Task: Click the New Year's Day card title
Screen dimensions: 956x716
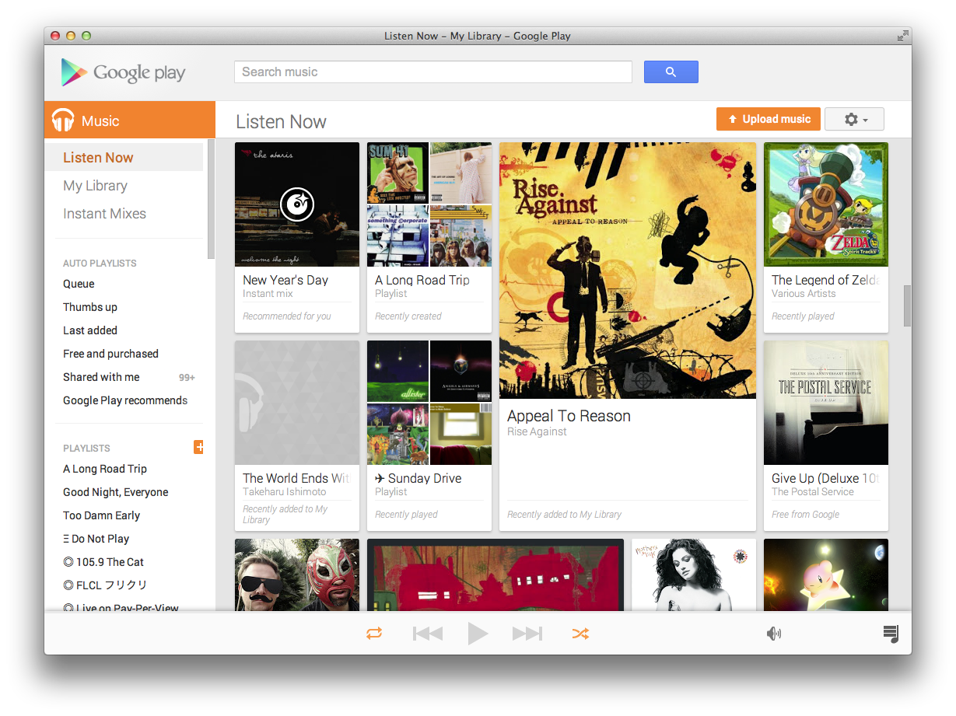Action: coord(285,280)
